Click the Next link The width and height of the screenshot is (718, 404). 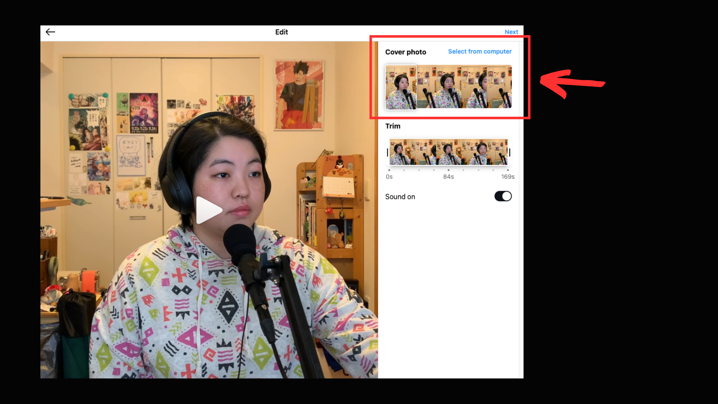click(x=511, y=32)
